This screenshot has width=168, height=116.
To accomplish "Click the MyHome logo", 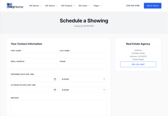I will (15, 6).
